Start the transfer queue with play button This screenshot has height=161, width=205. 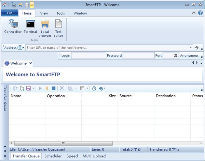pos(40,88)
